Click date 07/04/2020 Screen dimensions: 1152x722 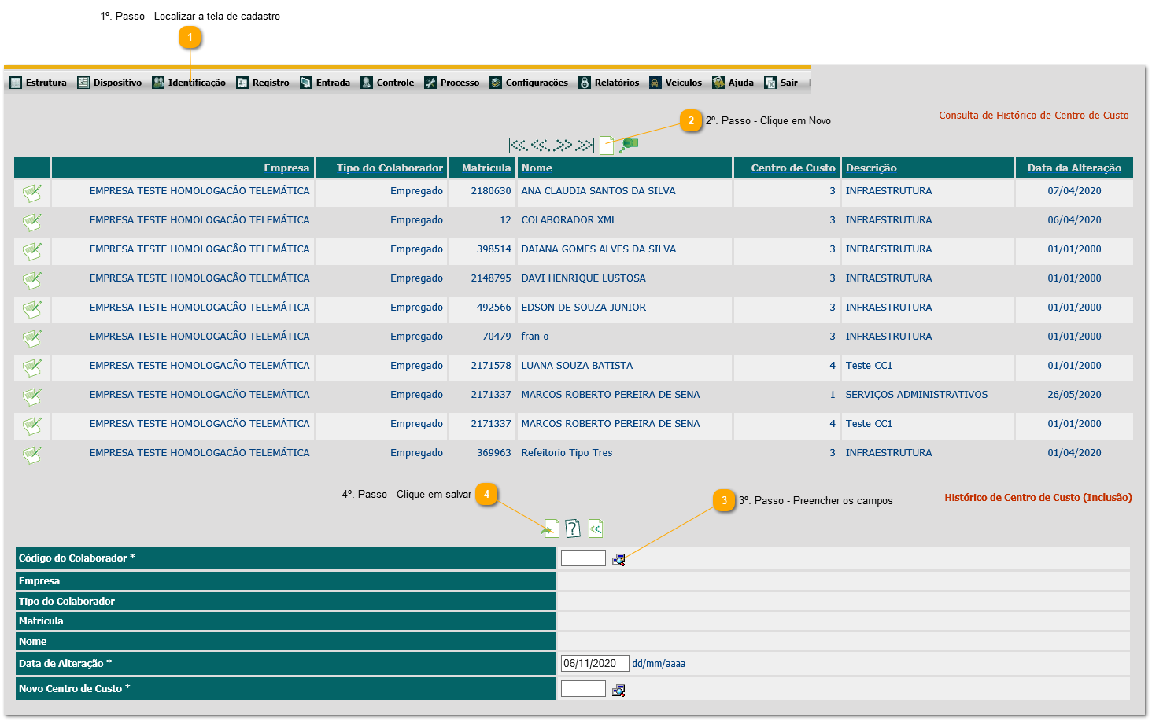pyautogui.click(x=1074, y=191)
